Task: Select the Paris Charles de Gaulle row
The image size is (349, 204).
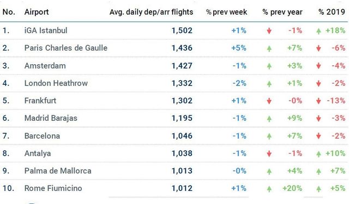Action: [x=173, y=48]
